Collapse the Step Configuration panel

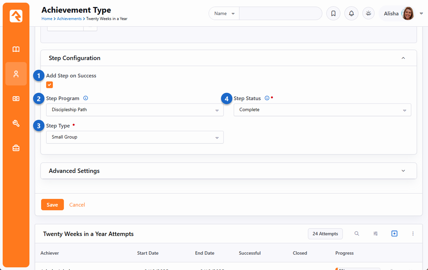coord(403,58)
